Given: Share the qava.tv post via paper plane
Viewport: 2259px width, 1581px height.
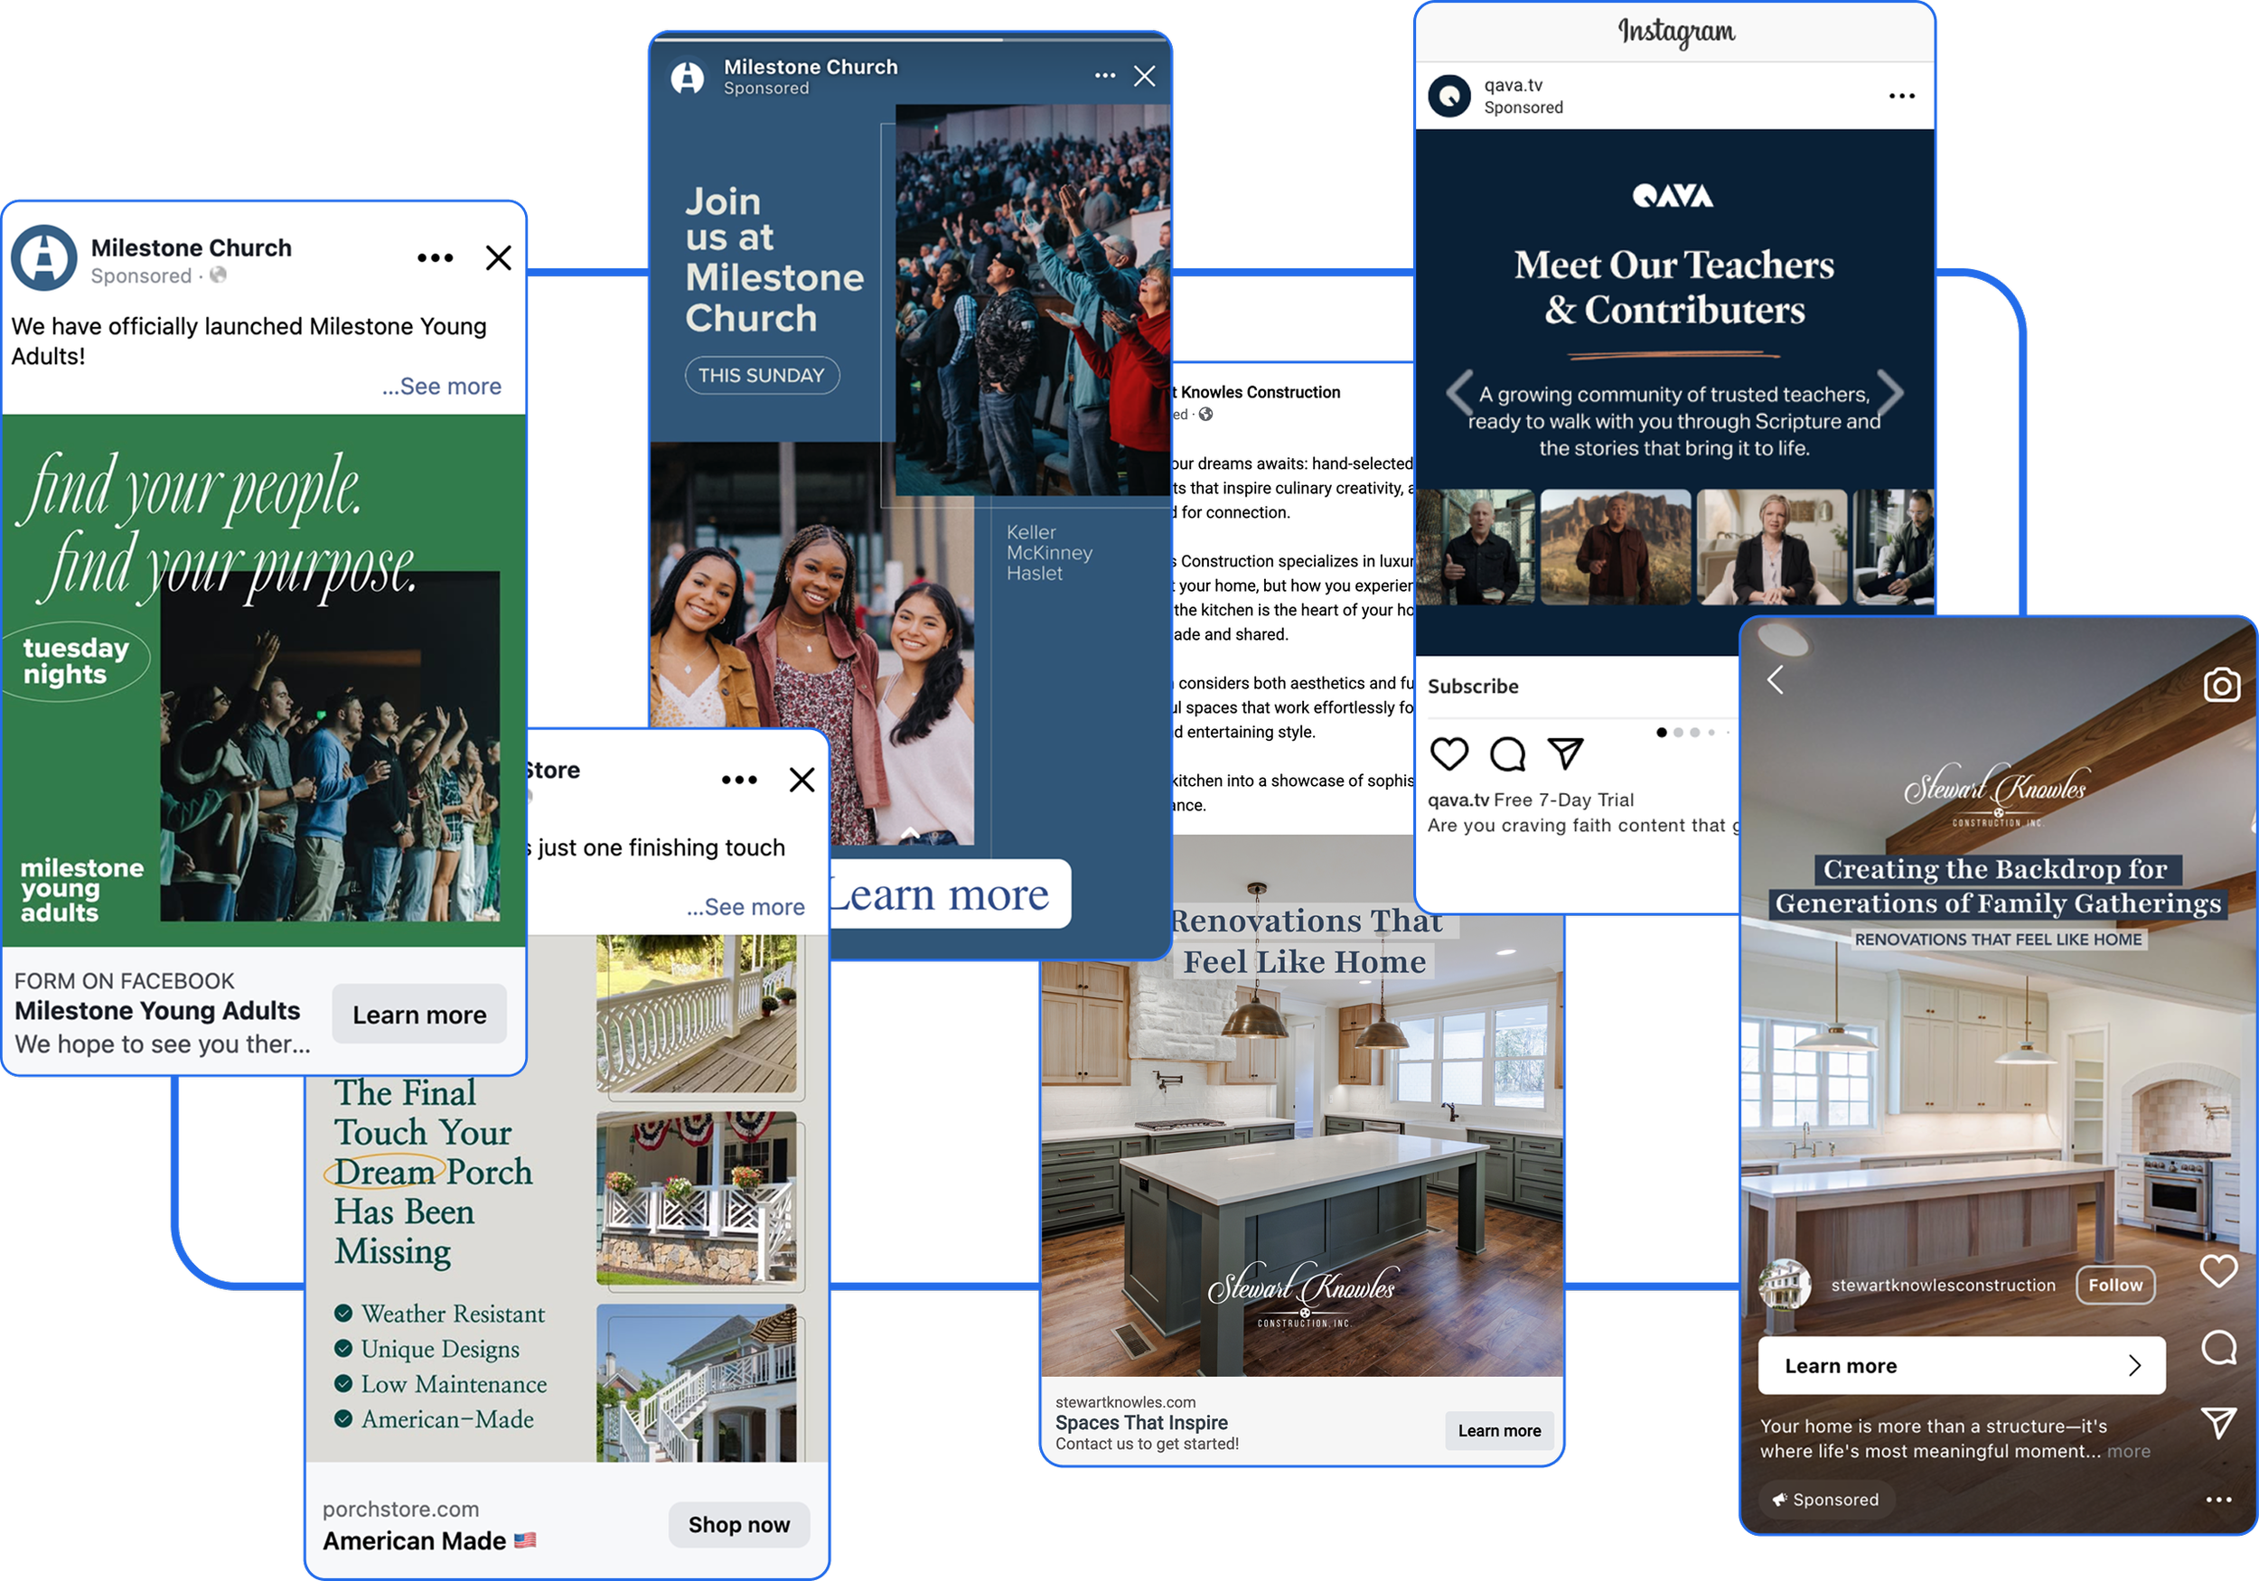Looking at the screenshot, I should click(x=1564, y=753).
